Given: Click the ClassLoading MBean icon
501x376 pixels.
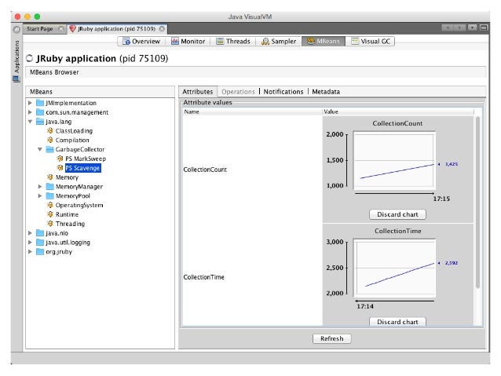Looking at the screenshot, I should click(50, 131).
